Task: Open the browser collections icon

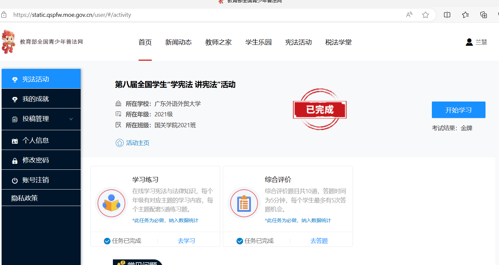Action: (484, 15)
